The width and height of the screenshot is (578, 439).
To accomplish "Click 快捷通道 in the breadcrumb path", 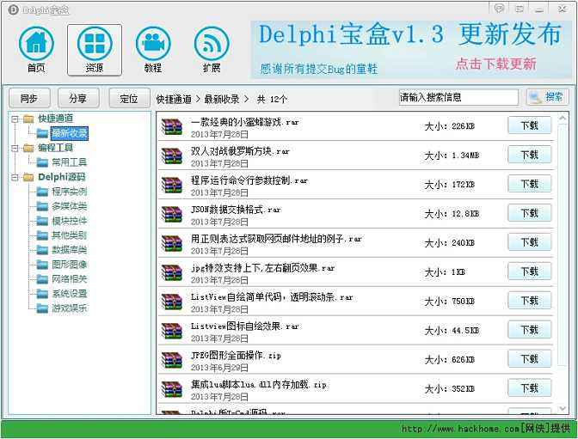I will 174,99.
